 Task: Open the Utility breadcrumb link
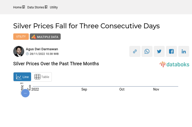tap(54, 7)
